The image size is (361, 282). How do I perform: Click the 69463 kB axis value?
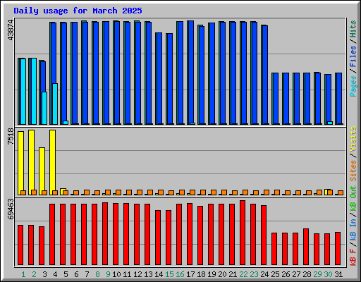(x=11, y=209)
